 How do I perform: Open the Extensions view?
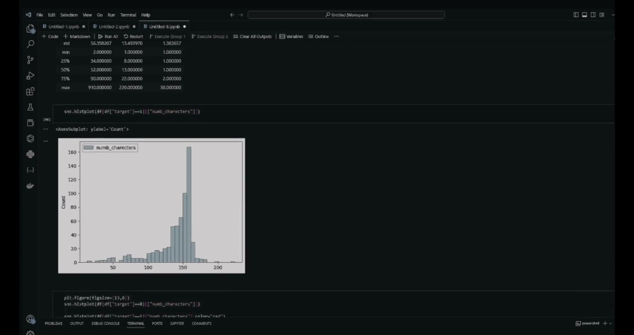point(30,91)
